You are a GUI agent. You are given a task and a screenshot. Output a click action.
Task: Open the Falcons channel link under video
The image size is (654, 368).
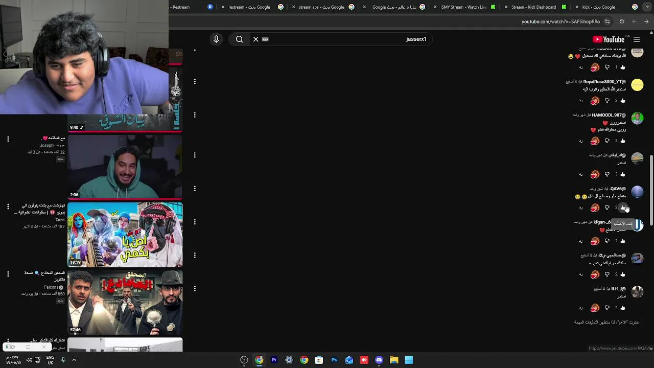(x=53, y=287)
